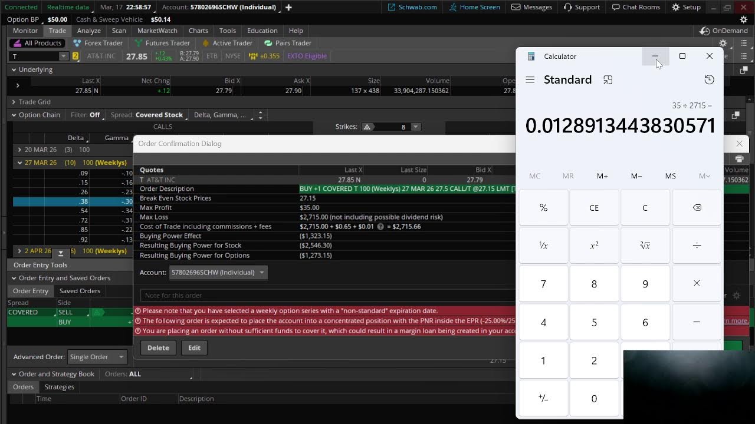
Task: Click the CE key in Calculator
Action: [x=594, y=207]
